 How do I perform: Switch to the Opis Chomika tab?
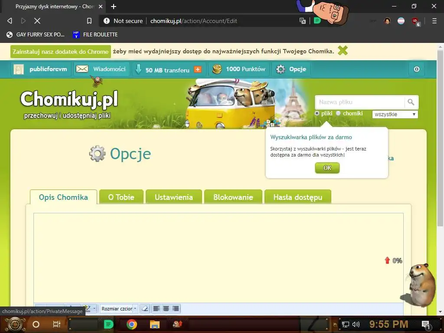tap(63, 197)
